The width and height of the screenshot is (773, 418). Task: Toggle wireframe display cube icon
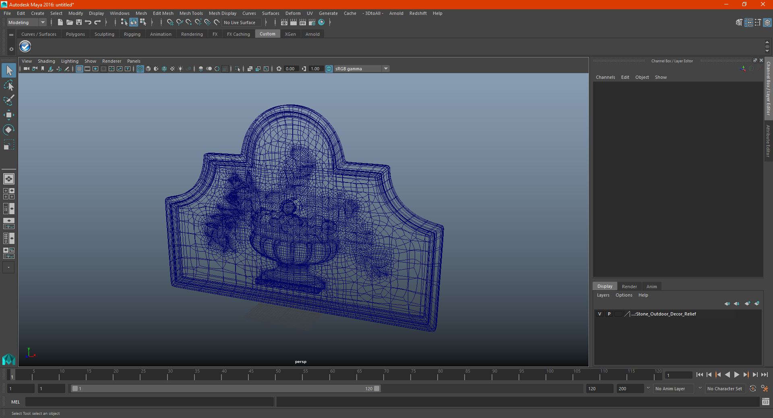[x=140, y=69]
